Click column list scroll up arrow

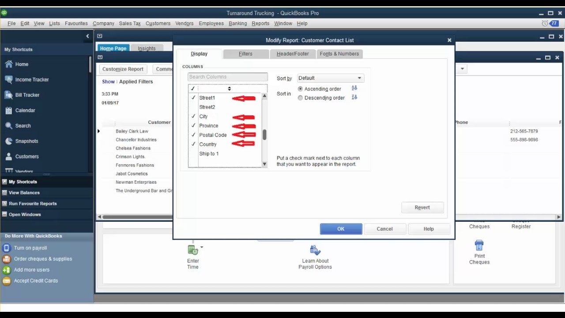click(264, 96)
